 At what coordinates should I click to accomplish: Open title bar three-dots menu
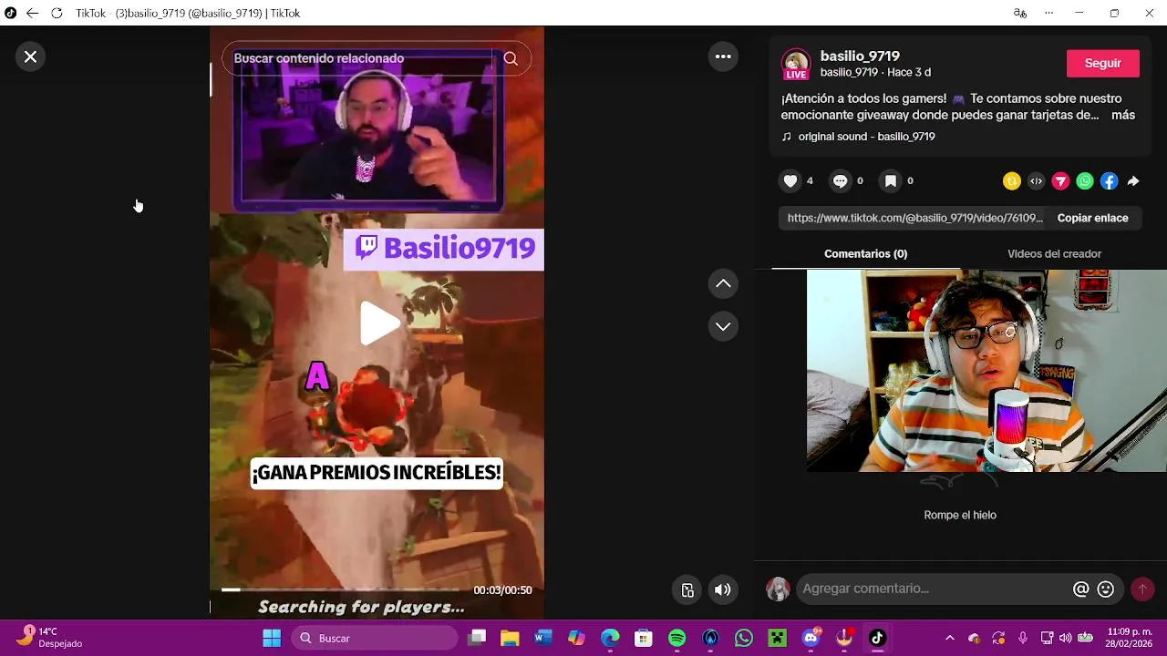pyautogui.click(x=1048, y=13)
